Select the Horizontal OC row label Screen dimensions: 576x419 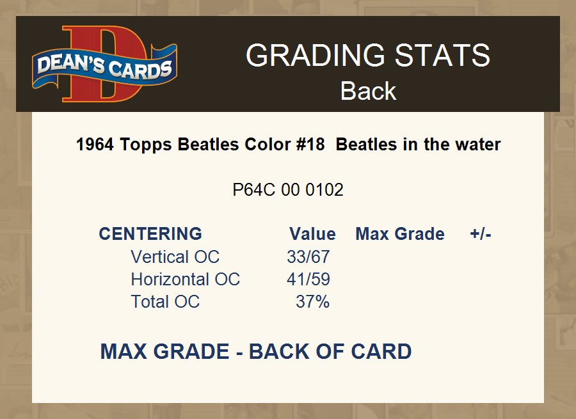coord(185,280)
